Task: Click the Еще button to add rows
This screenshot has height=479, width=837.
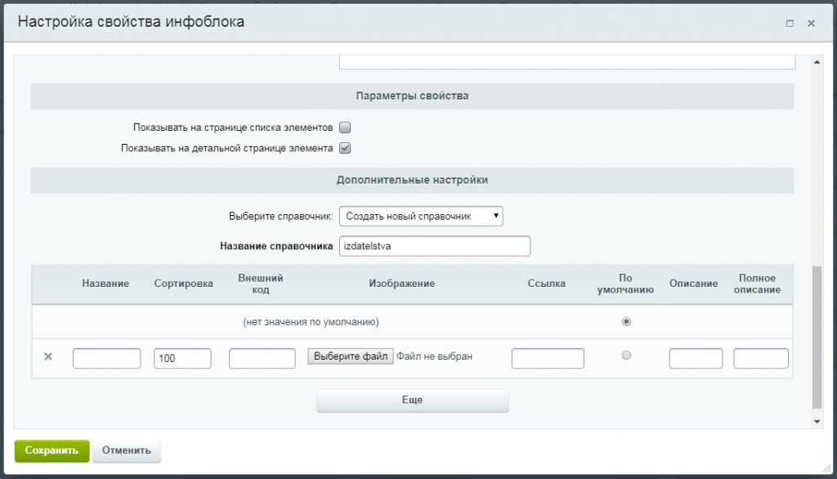Action: (412, 400)
